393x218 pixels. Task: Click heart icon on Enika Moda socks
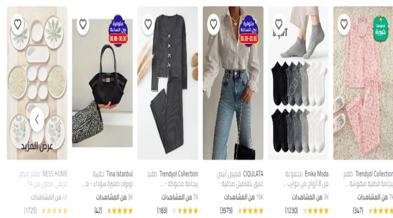(279, 24)
